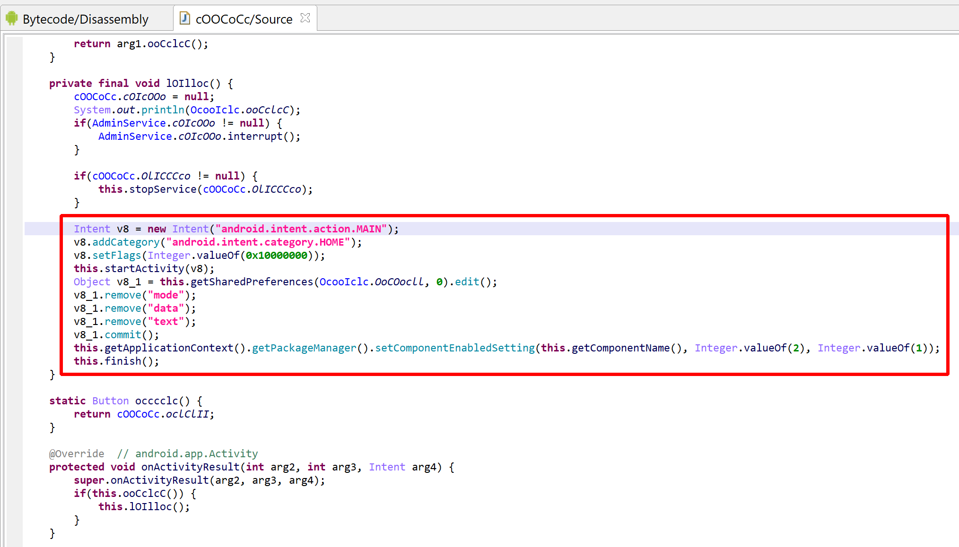
Task: Click the "android.intent.category.HOME" string
Action: click(258, 242)
